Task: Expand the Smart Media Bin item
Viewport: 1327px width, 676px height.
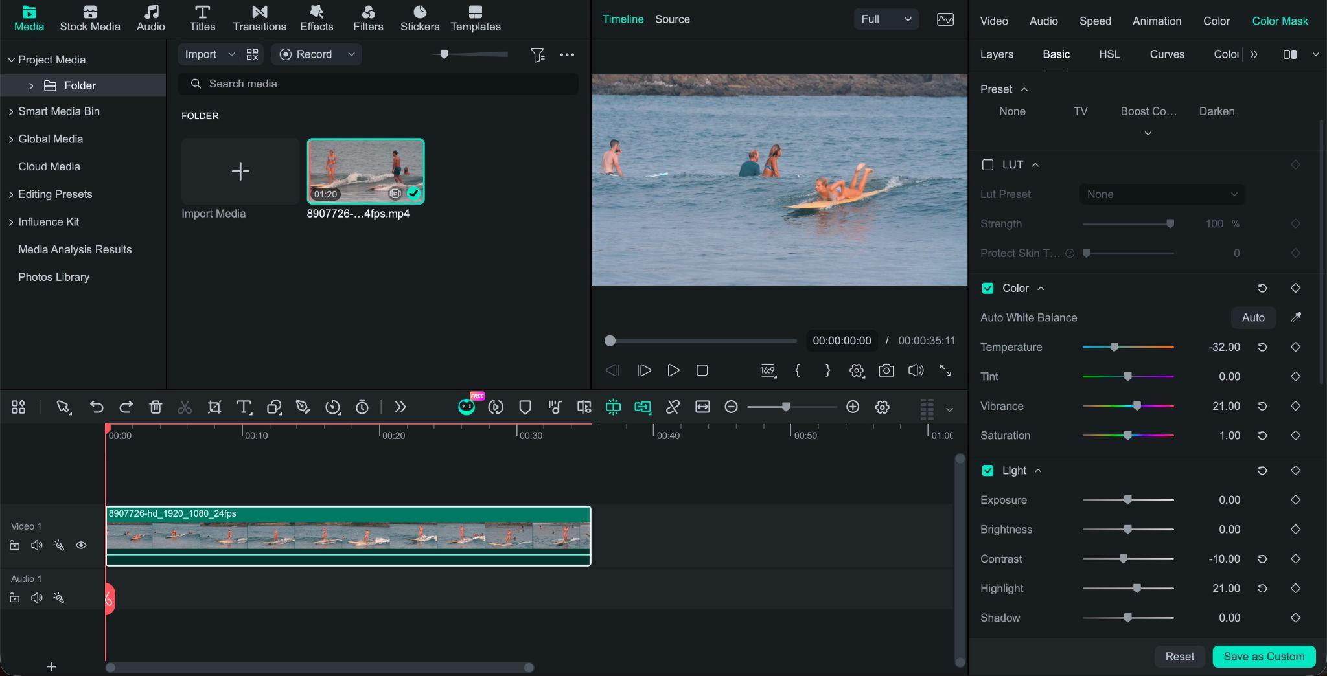Action: coord(11,111)
